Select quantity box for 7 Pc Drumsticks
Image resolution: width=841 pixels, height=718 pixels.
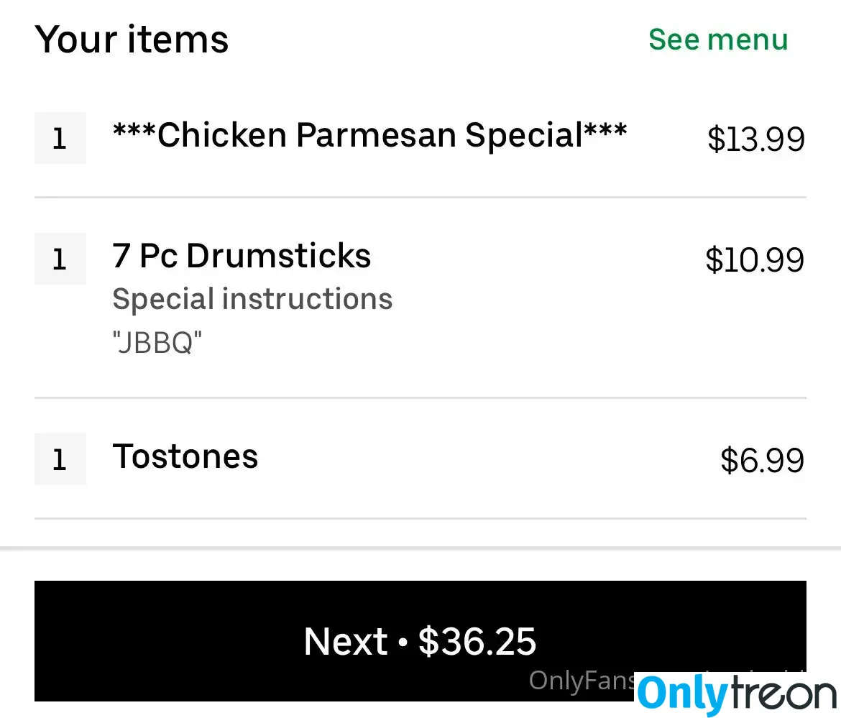pyautogui.click(x=60, y=259)
